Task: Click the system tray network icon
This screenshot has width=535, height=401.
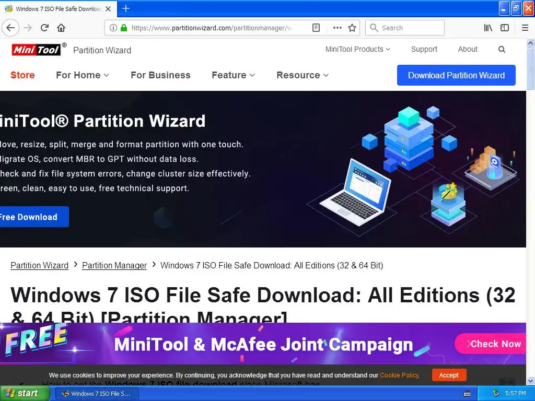Action: pyautogui.click(x=496, y=394)
